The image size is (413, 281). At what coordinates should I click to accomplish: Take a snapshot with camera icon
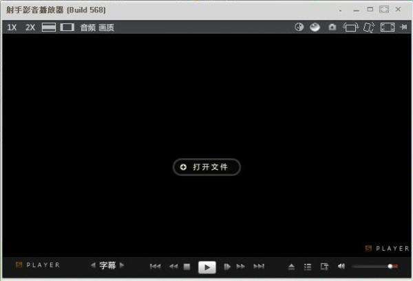(332, 27)
